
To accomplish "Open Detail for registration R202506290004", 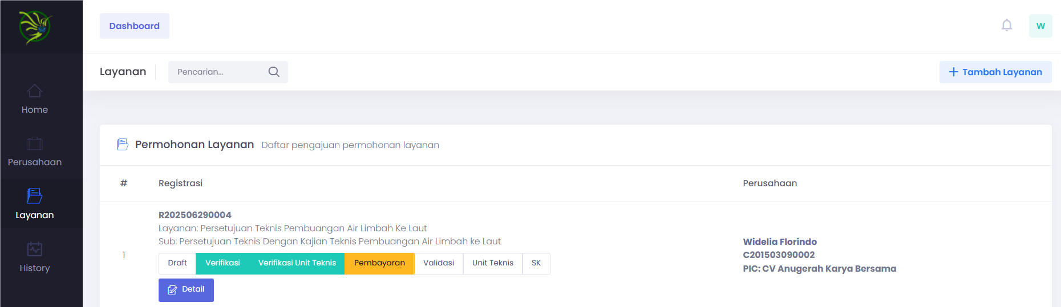I will pos(186,290).
